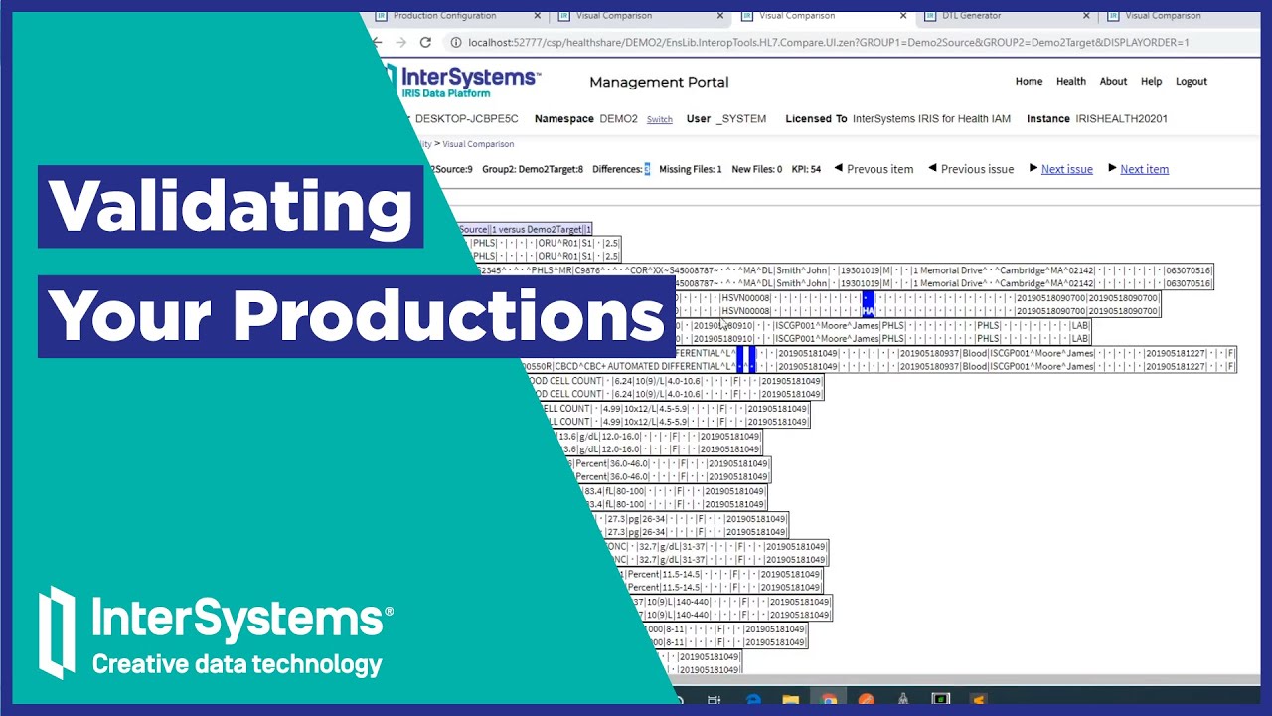
Task: Click the highlighted Differences count
Action: (x=647, y=169)
